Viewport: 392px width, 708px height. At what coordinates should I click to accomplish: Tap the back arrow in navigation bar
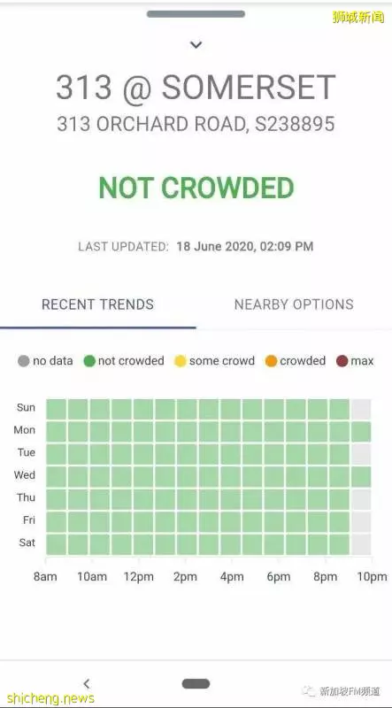[x=87, y=683]
